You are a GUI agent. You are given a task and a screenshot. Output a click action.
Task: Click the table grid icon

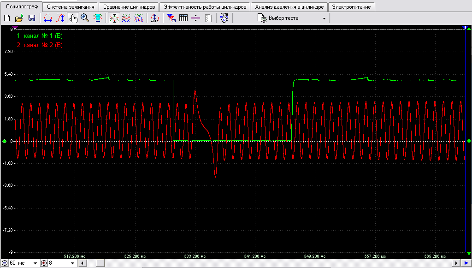183,18
